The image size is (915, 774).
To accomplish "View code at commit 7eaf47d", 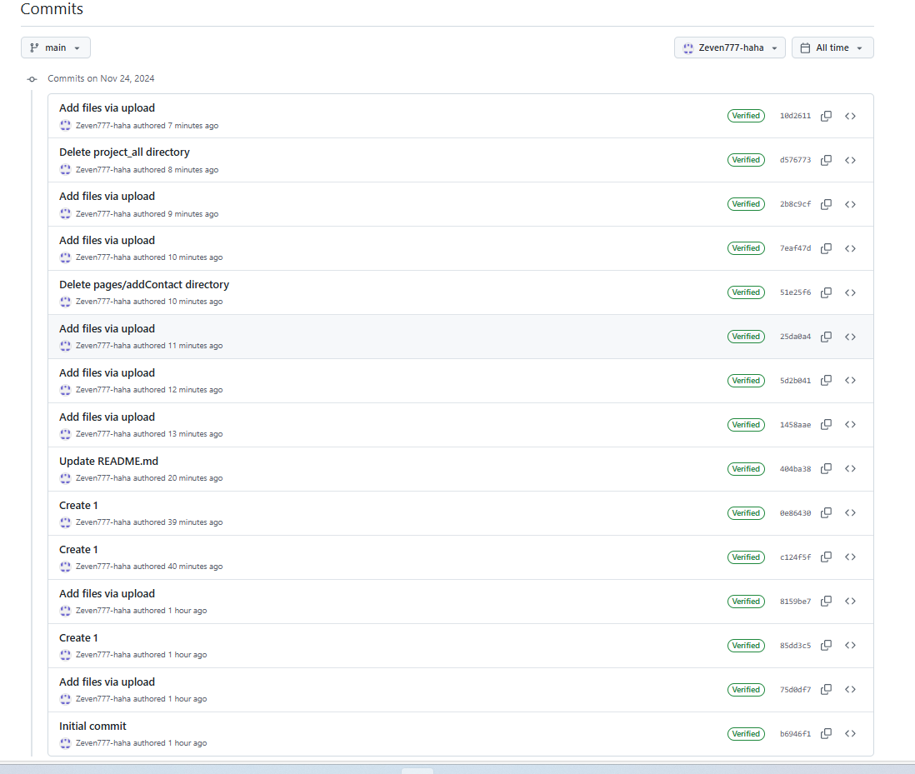I will (x=850, y=248).
